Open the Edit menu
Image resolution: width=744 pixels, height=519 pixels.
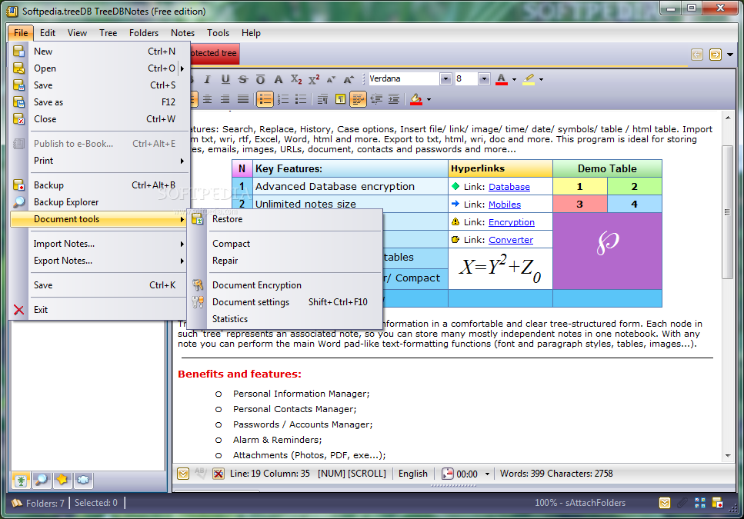click(x=48, y=33)
